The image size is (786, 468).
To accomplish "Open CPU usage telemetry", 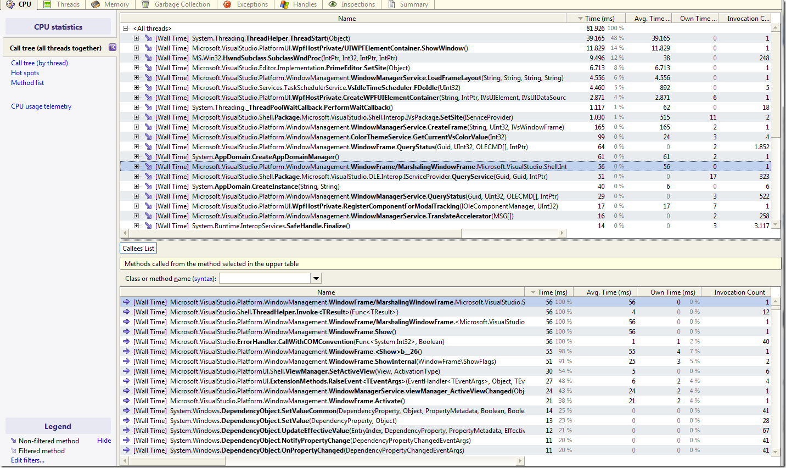I will [x=41, y=106].
